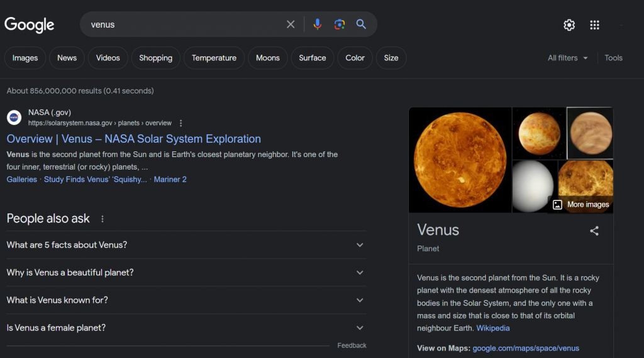644x358 pixels.
Task: Select the Size chip
Action: [x=391, y=58]
